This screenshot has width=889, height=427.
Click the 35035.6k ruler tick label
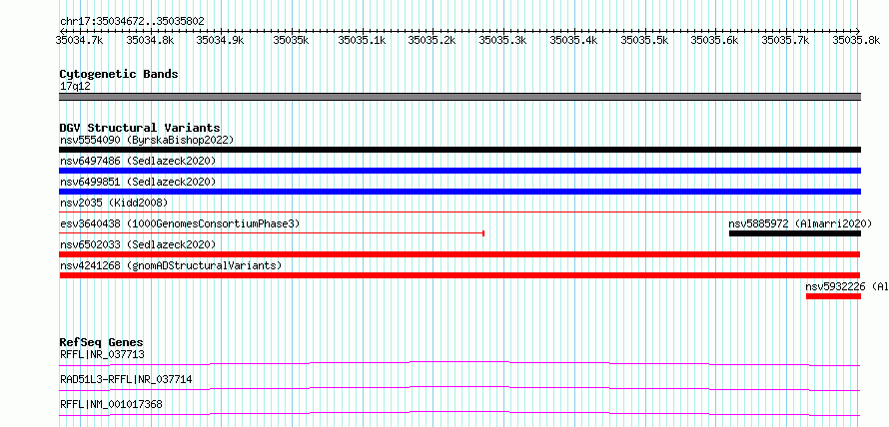[x=715, y=40]
